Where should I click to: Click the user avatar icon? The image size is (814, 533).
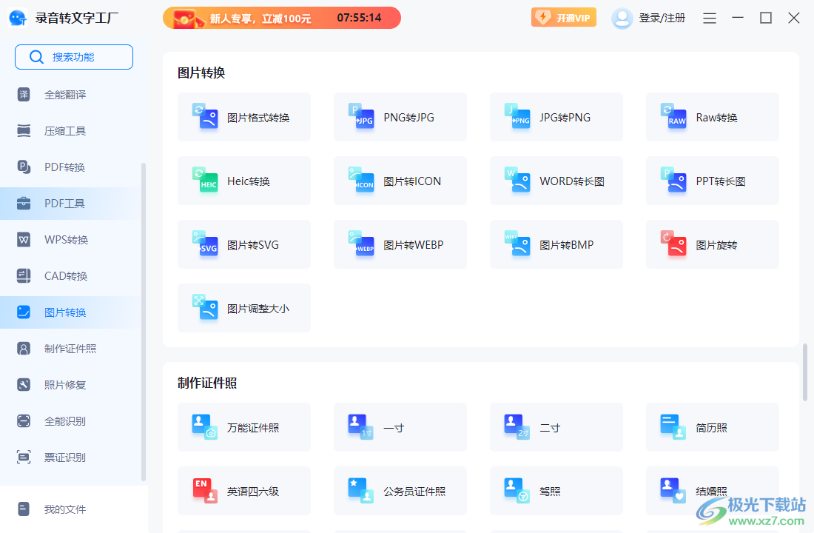click(x=622, y=19)
